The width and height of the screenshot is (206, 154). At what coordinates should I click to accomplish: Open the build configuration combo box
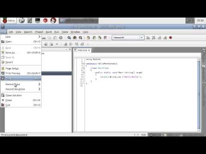pyautogui.click(x=128, y=38)
